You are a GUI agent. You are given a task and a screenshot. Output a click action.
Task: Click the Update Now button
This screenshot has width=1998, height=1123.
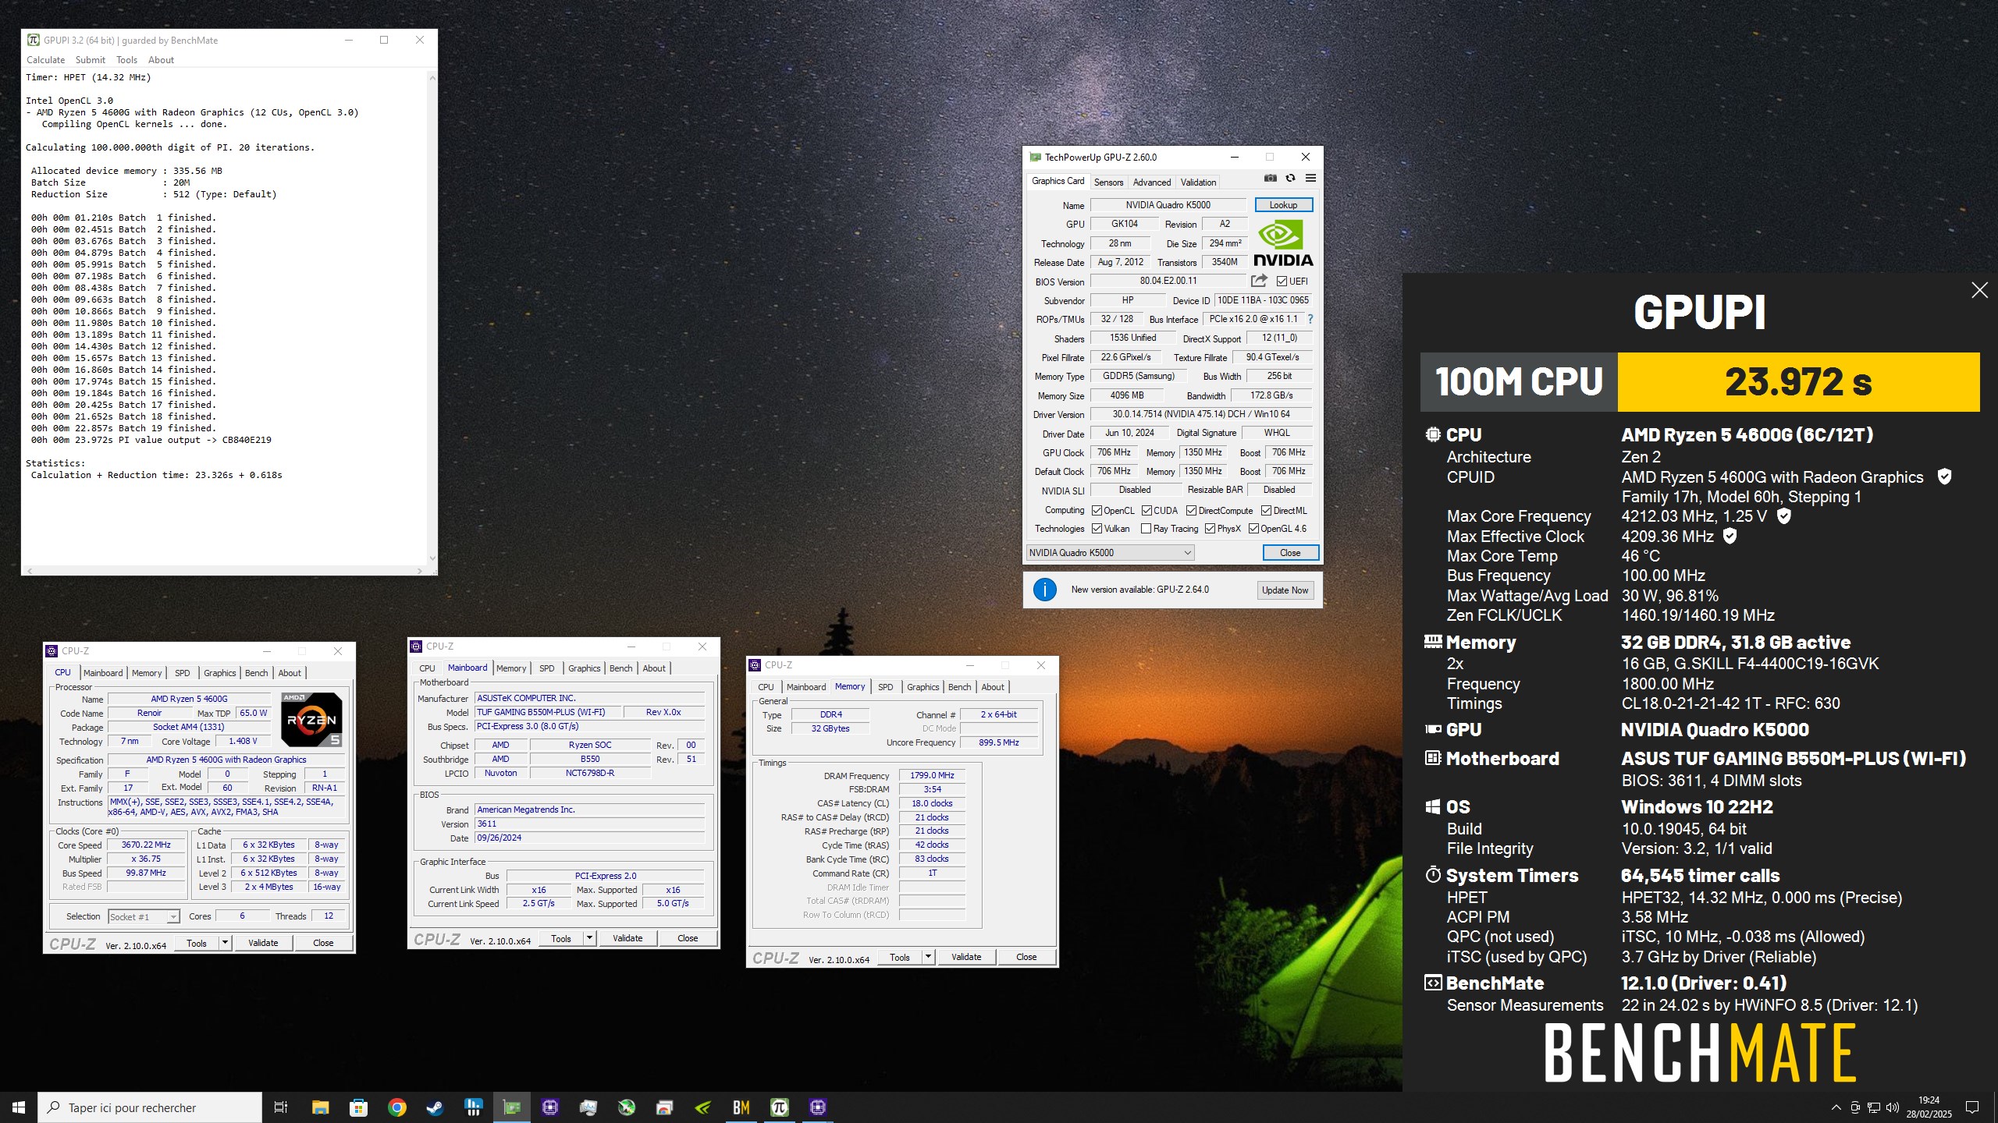(x=1285, y=590)
